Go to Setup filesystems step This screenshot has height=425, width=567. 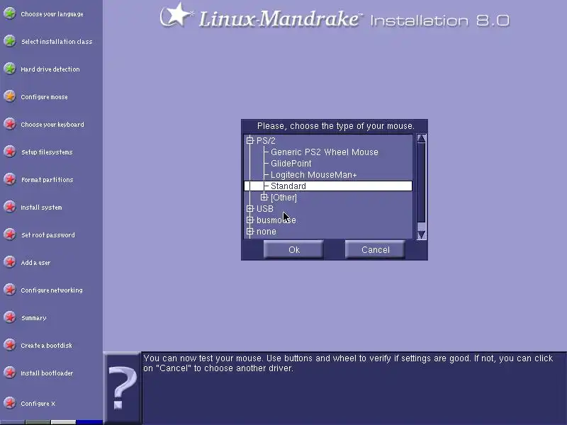[47, 152]
